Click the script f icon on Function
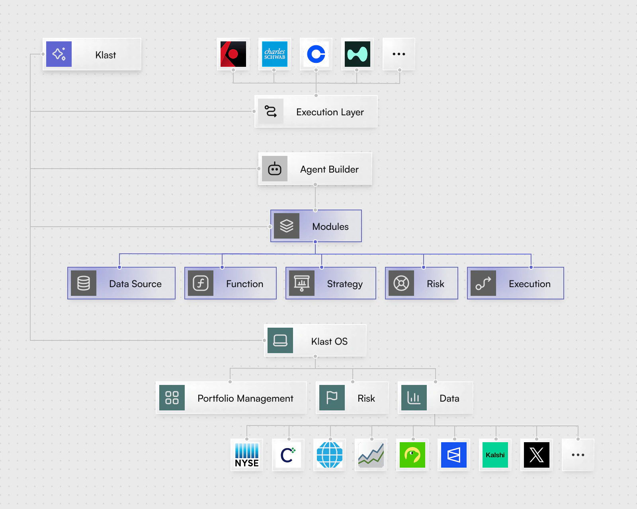 (201, 283)
